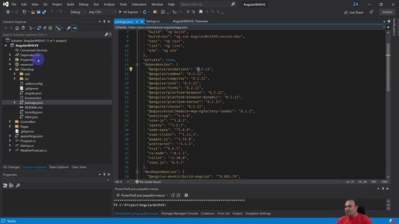Click the Visual Studio logo icon
Image resolution: width=399 pixels, height=224 pixels.
pyautogui.click(x=6, y=4)
